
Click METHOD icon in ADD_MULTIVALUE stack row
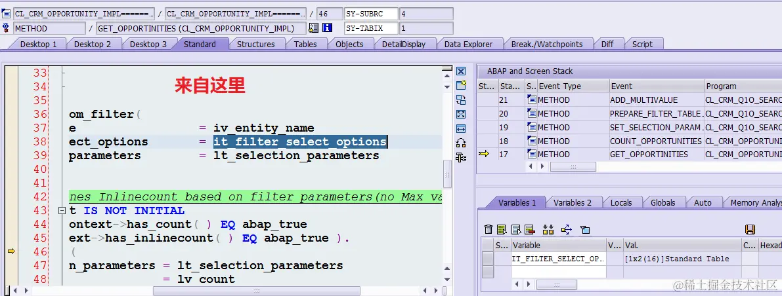[x=532, y=100]
